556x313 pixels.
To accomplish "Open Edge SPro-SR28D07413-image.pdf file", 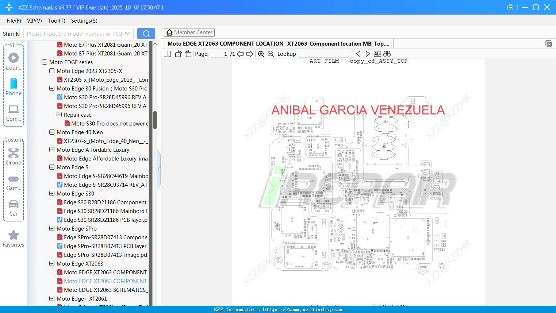I will click(103, 255).
